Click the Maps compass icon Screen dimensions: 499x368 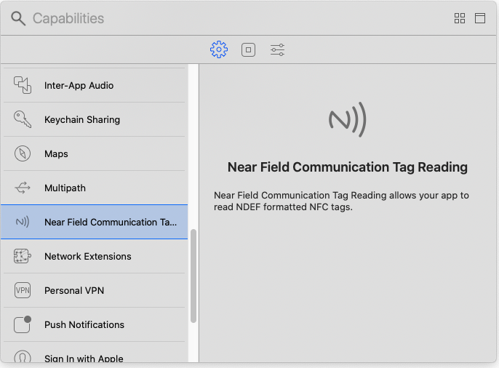(23, 153)
